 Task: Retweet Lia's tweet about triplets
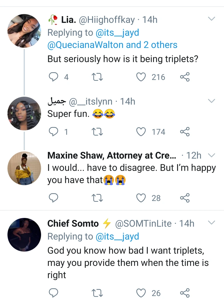(98, 77)
